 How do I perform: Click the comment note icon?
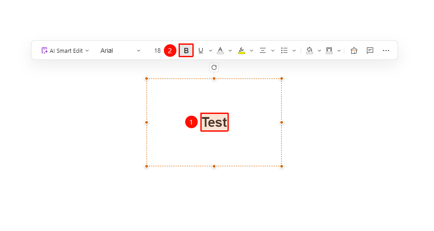pyautogui.click(x=370, y=51)
